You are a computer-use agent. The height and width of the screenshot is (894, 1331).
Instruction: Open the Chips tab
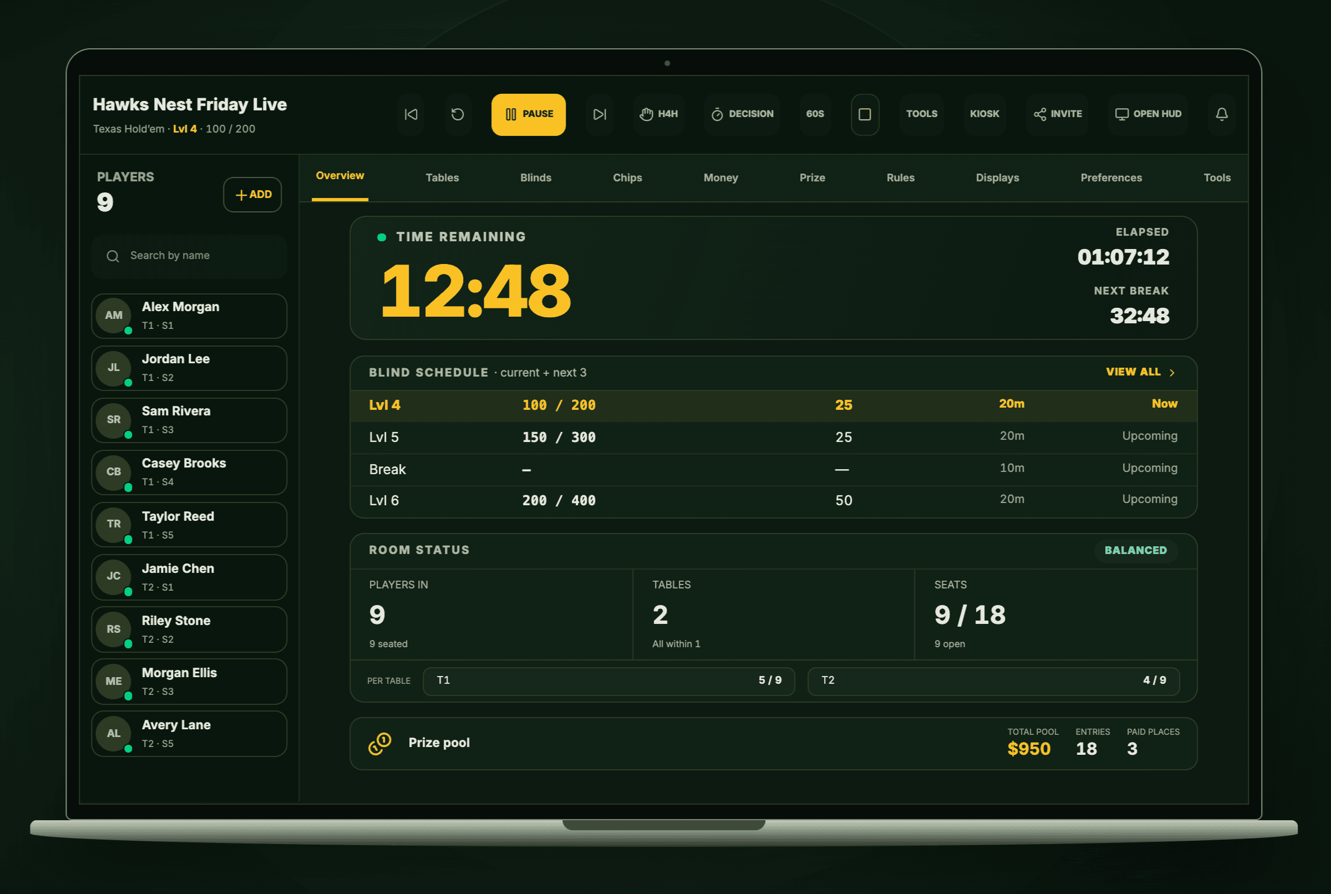click(627, 178)
